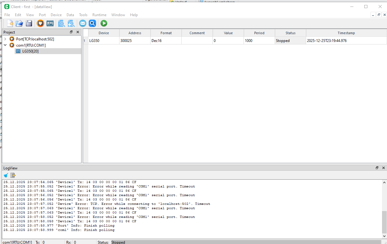Screen dimensions: 387x244
Task: Click the export log icon in LogView
Action: (13, 175)
